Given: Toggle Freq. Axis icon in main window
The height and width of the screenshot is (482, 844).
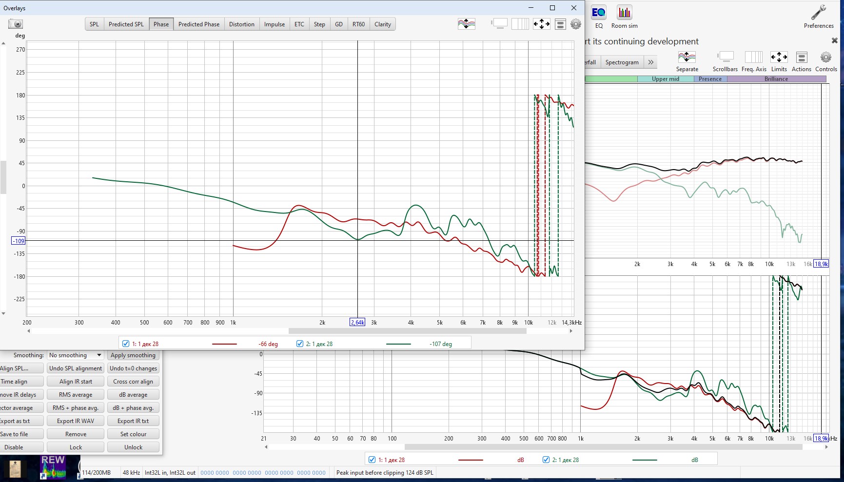Looking at the screenshot, I should pos(754,61).
